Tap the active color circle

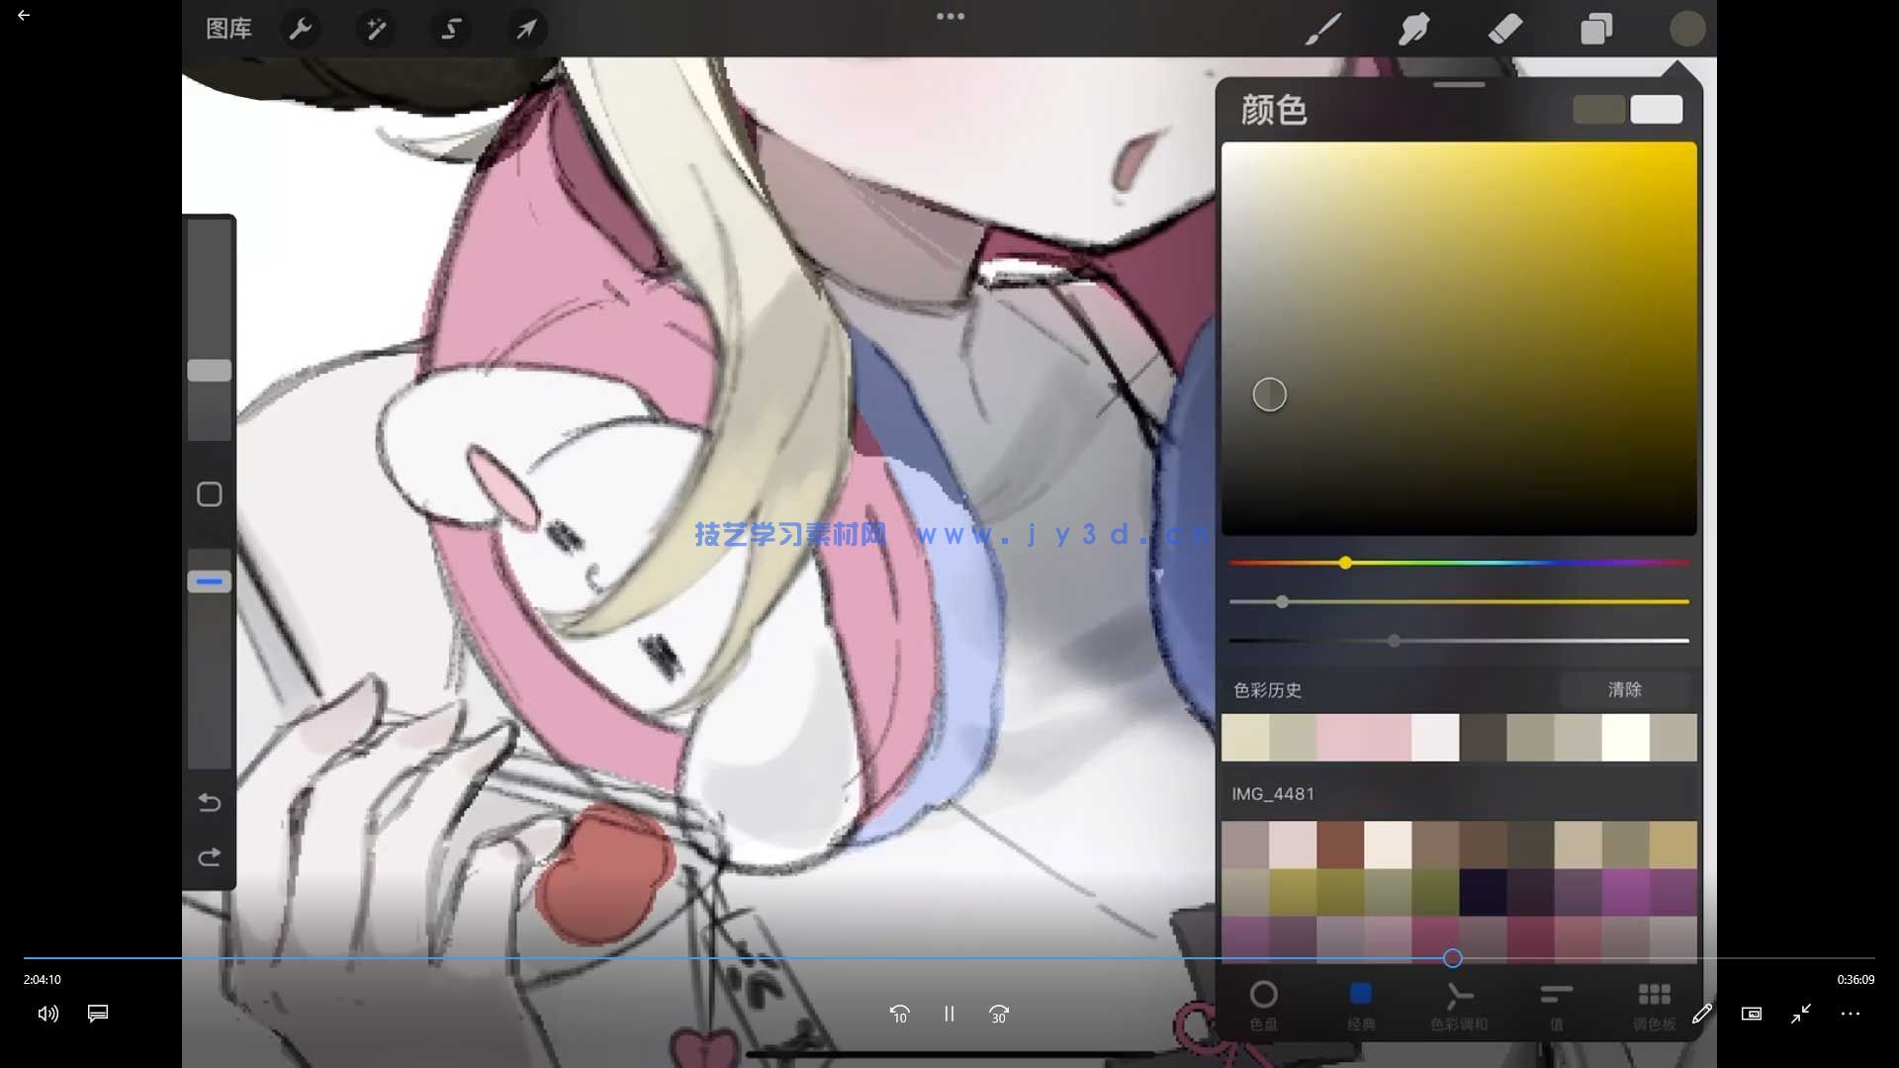1686,29
